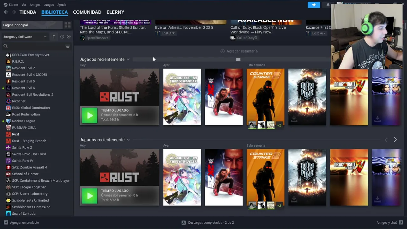Screen dimensions: 407x229
Task: Open Eye on Arkesia: November 2025 news
Action: pyautogui.click(x=184, y=27)
